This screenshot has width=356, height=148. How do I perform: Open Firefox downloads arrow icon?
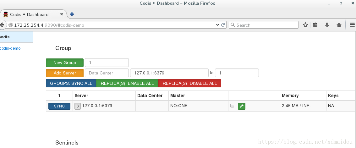pos(327,25)
